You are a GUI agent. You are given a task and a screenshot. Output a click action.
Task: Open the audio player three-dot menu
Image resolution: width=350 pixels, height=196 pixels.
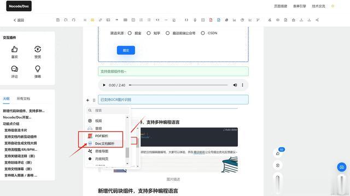tap(242, 85)
